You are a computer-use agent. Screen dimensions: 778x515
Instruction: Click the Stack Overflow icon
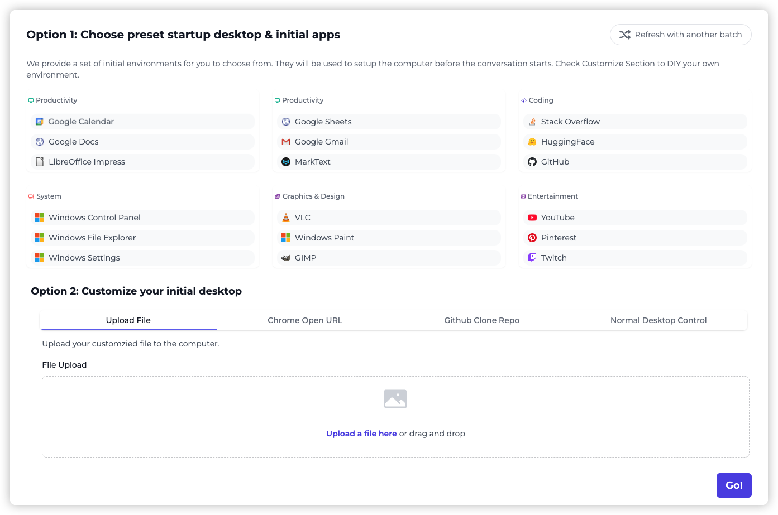point(532,122)
